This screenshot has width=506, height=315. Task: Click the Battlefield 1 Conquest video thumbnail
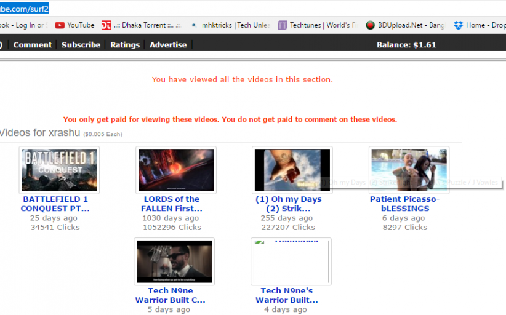tap(59, 170)
